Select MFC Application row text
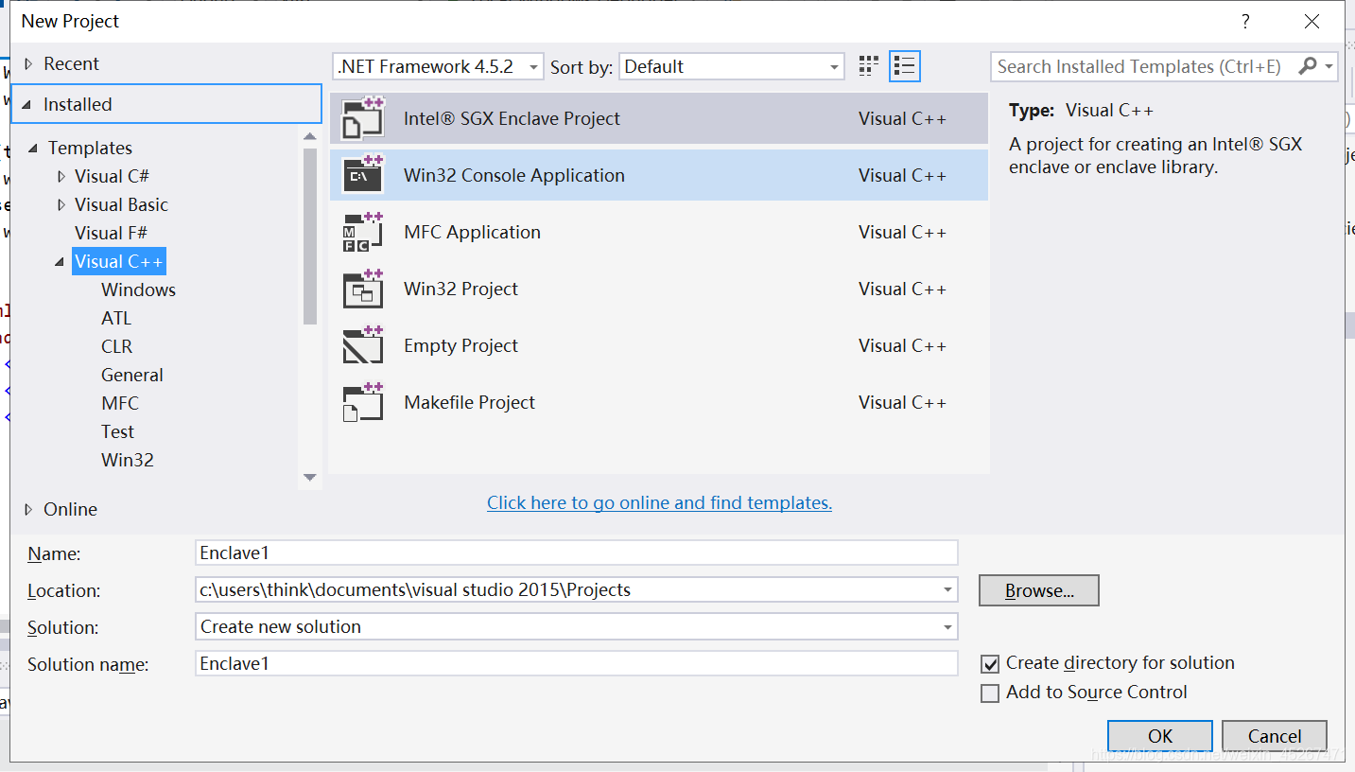 tap(472, 232)
